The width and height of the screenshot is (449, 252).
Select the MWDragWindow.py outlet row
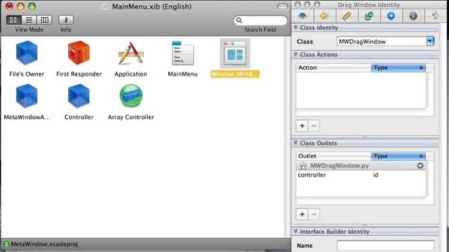pyautogui.click(x=361, y=165)
